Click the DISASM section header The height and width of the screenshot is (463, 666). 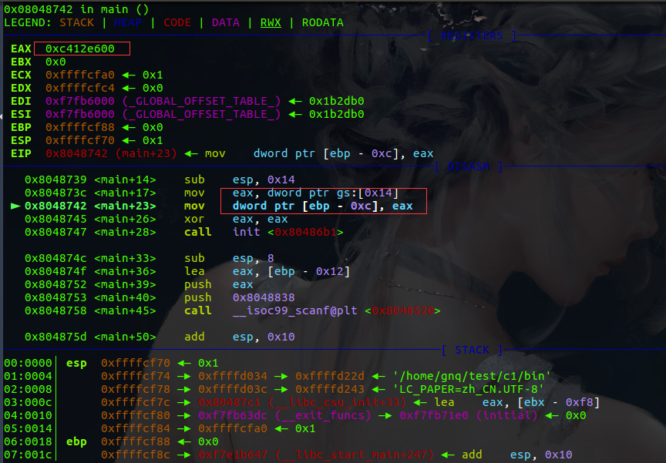[x=469, y=166]
